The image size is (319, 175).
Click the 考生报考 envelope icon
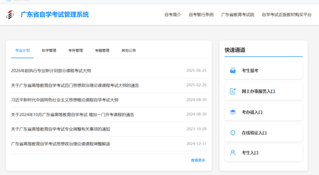pyautogui.click(x=233, y=71)
